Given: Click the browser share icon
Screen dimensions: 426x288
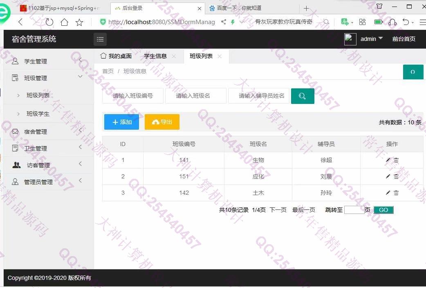Looking at the screenshot, I should [x=224, y=22].
